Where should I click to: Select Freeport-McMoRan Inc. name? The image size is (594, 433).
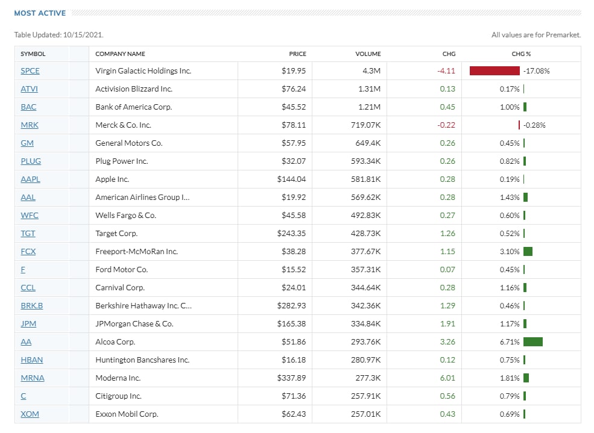(136, 252)
